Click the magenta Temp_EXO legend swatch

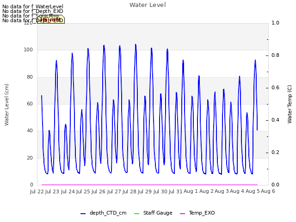pos(182,214)
